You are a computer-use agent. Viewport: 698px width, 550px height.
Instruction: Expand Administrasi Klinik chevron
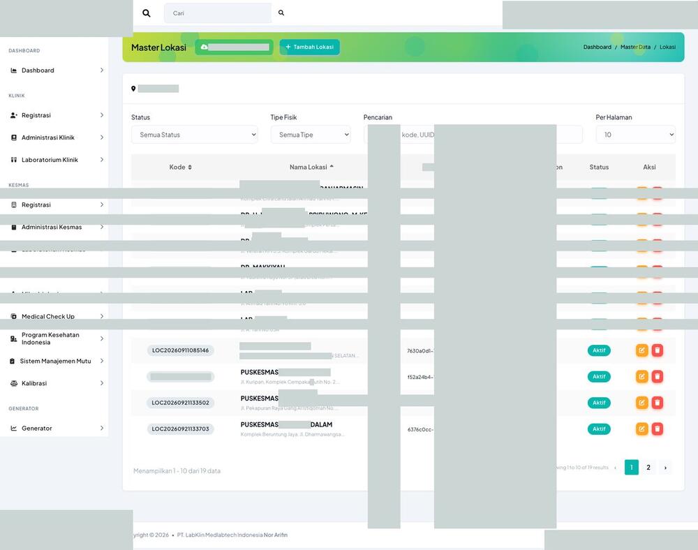point(102,137)
